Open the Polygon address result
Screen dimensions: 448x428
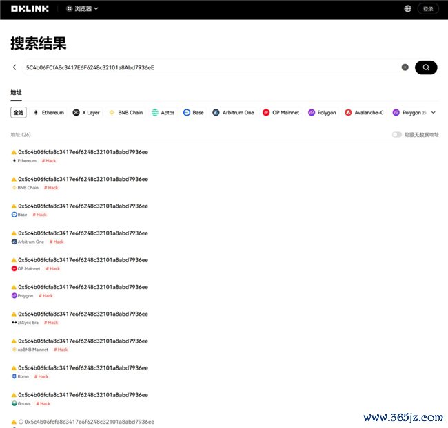click(83, 287)
